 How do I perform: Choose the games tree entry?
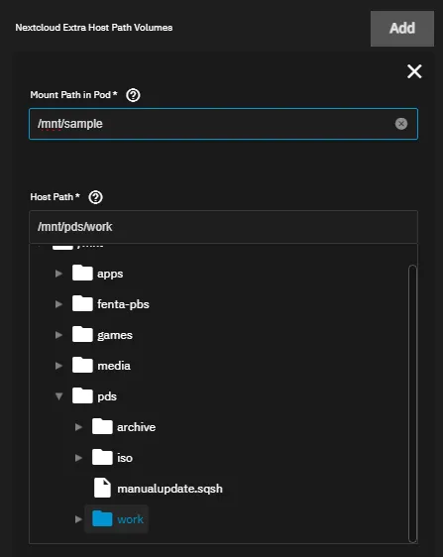(x=115, y=335)
